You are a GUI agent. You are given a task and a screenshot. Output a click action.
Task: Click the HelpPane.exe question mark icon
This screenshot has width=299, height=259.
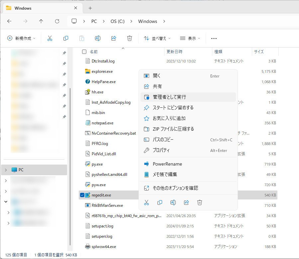coord(87,82)
